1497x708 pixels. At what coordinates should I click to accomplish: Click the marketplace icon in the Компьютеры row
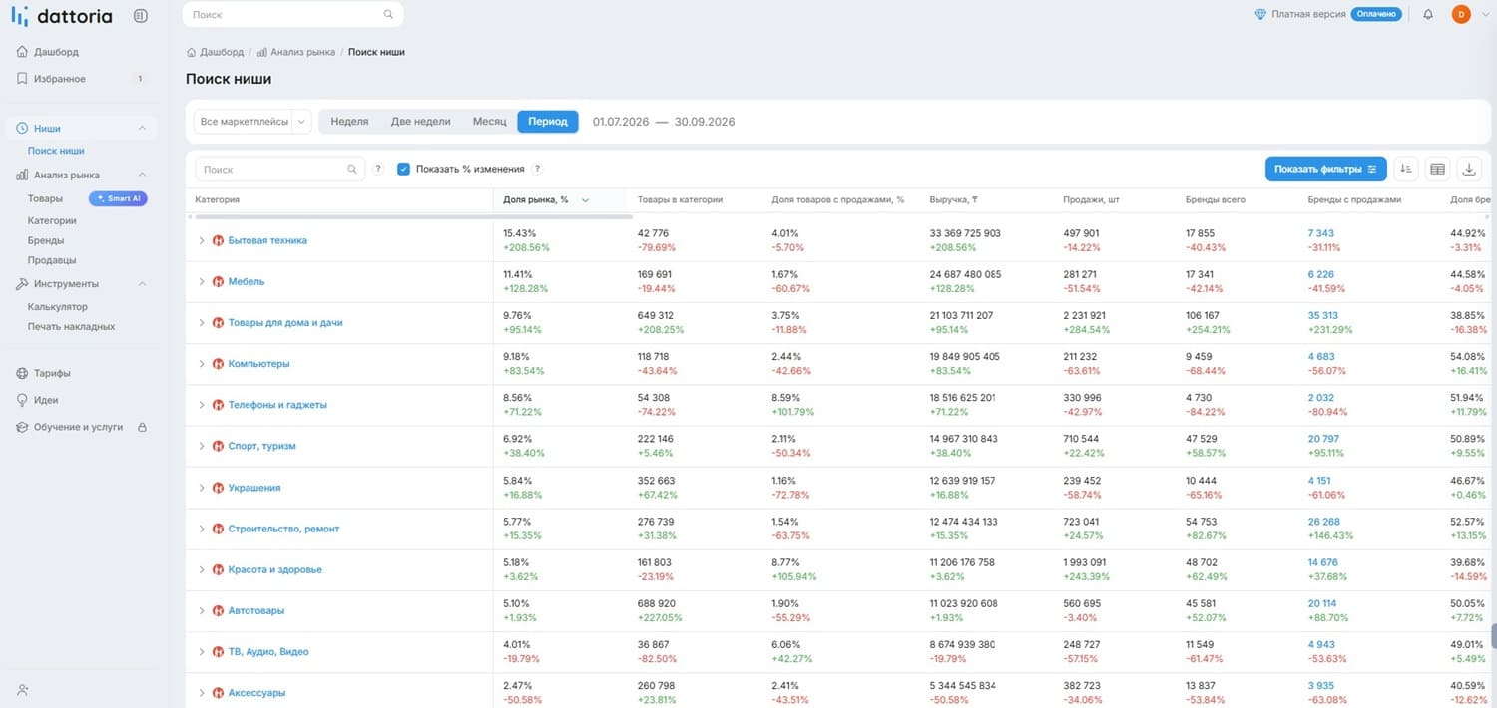tap(218, 364)
